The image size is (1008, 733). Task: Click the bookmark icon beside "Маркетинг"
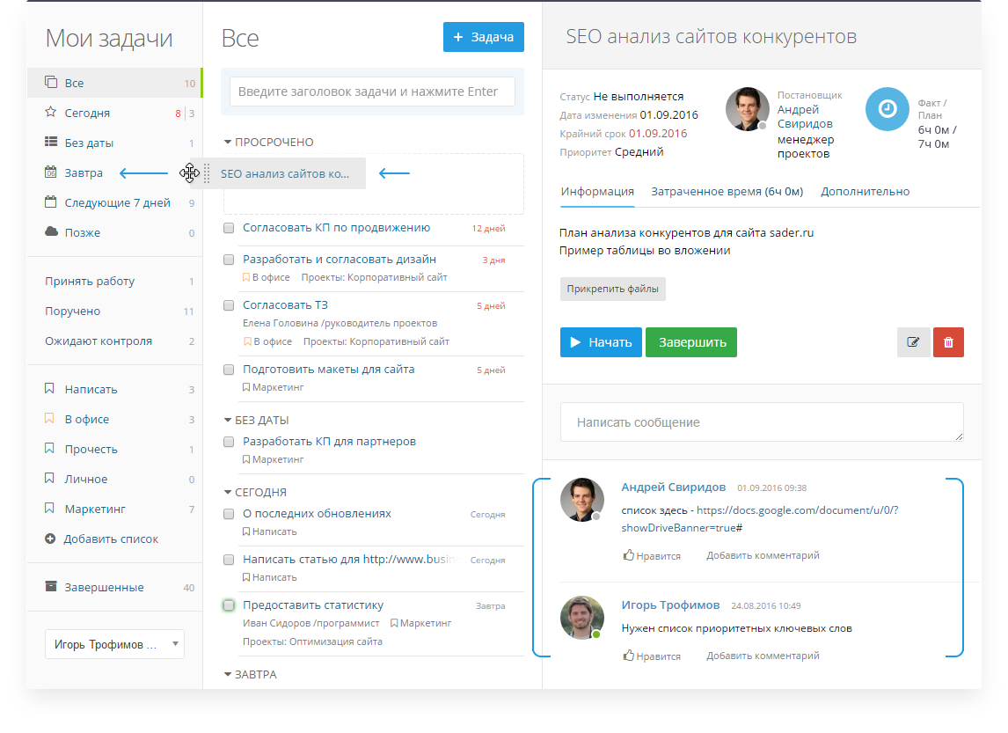click(49, 509)
